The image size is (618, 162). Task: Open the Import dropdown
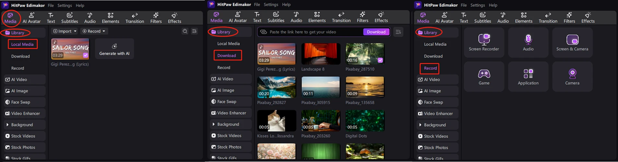tap(65, 31)
